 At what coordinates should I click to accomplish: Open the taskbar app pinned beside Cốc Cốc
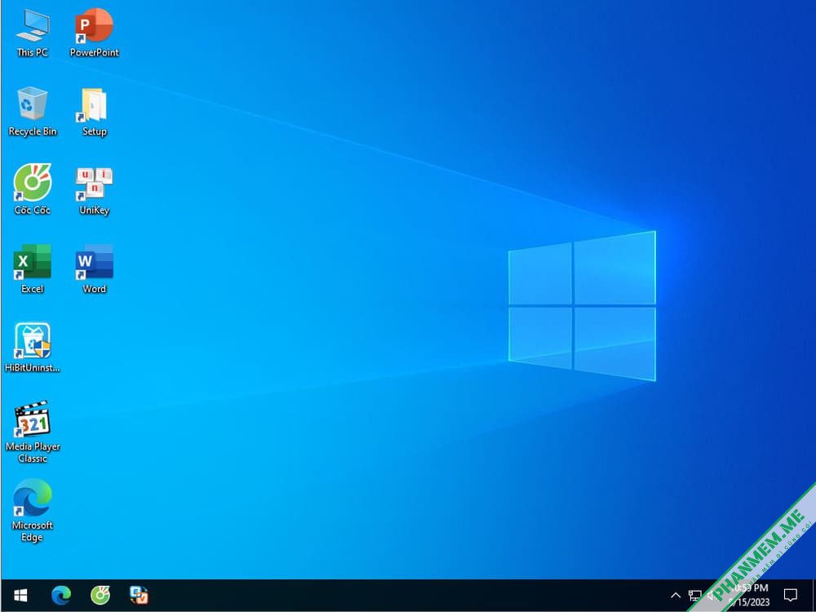click(139, 595)
